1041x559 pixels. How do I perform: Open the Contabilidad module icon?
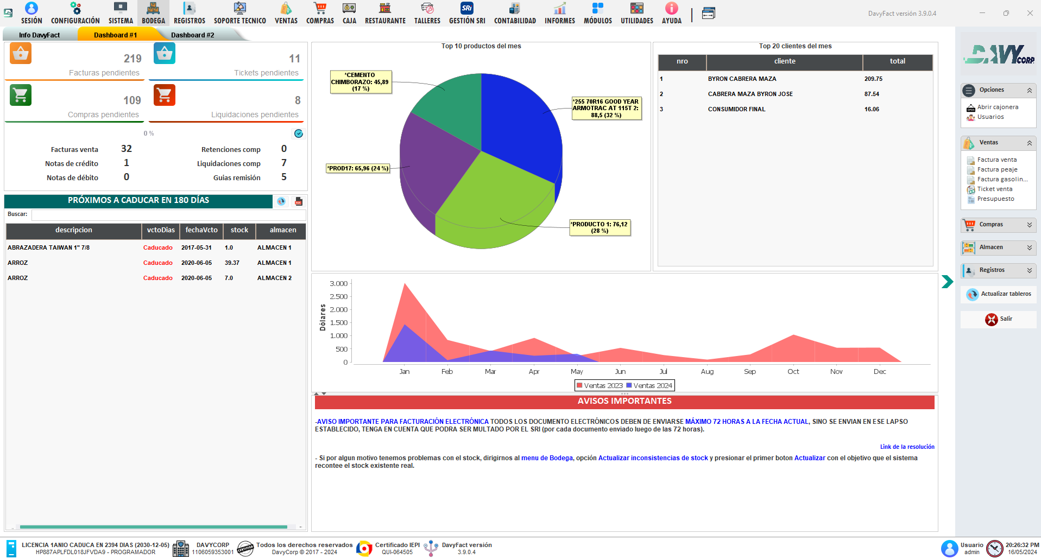tap(515, 9)
